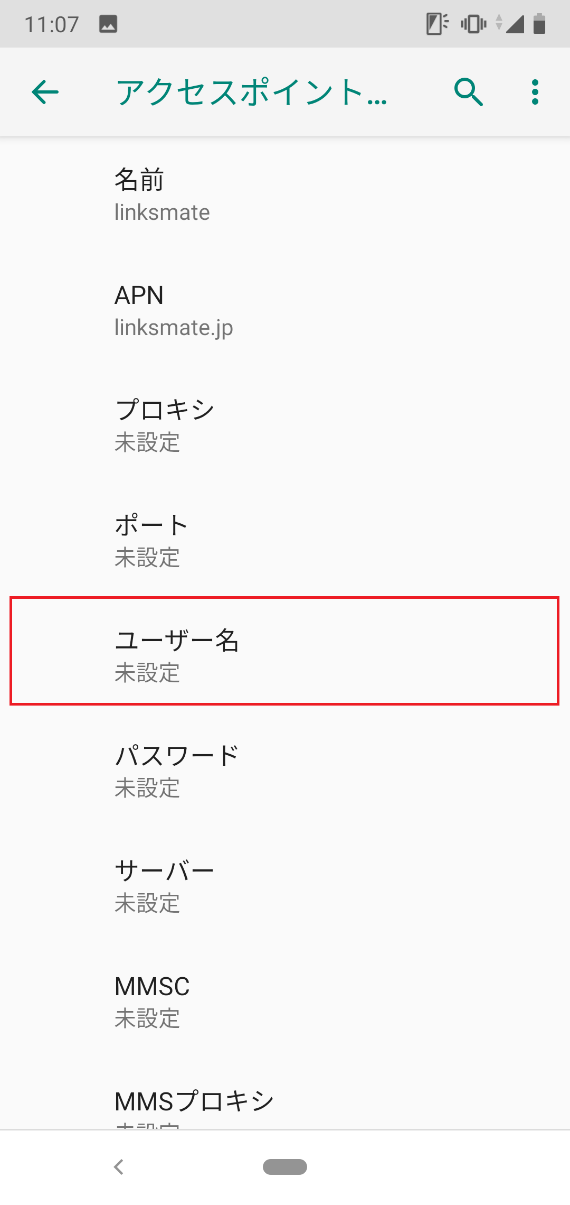Select the プロキシ setting
This screenshot has width=570, height=1205.
(x=285, y=425)
